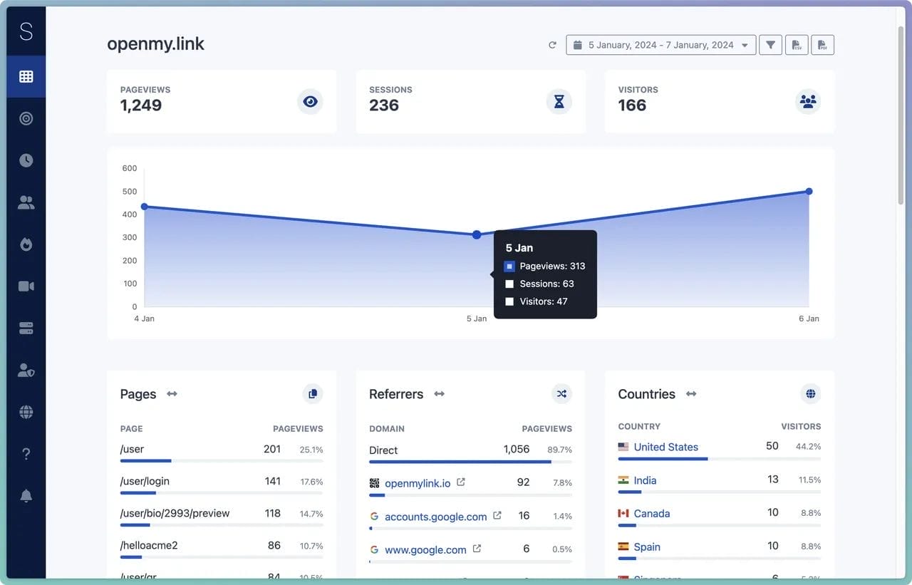Image resolution: width=912 pixels, height=585 pixels.
Task: Click the copy icon in Pages panel
Action: tap(312, 393)
